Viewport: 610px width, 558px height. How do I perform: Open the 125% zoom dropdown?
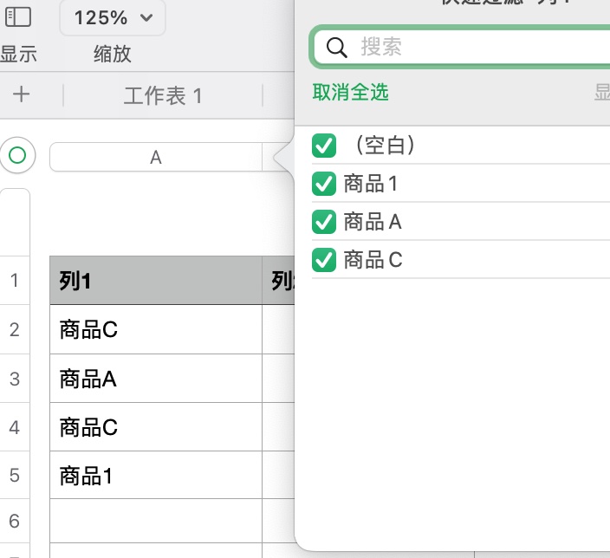(113, 18)
